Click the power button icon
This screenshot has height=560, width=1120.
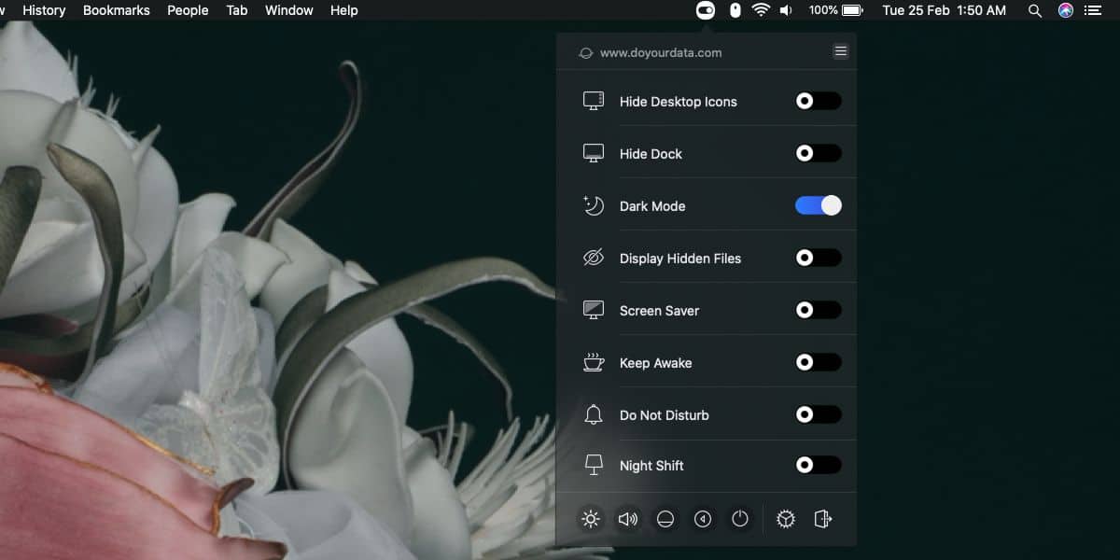coord(740,519)
